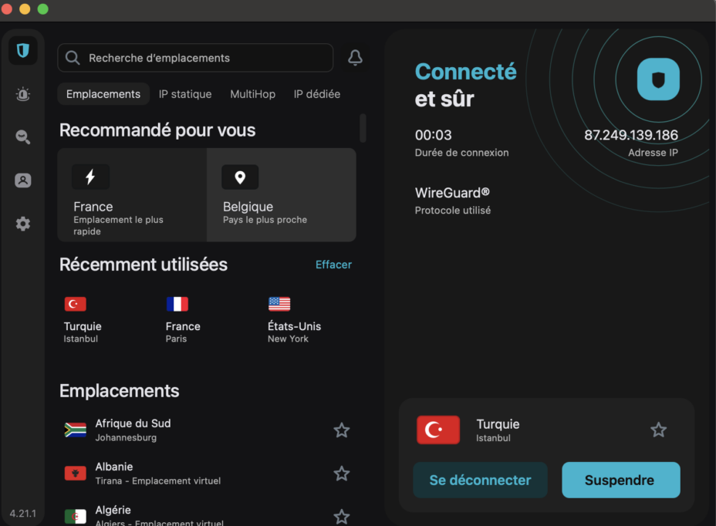Viewport: 716px width, 526px height.
Task: Favorite Albanie with star
Action: tap(342, 474)
